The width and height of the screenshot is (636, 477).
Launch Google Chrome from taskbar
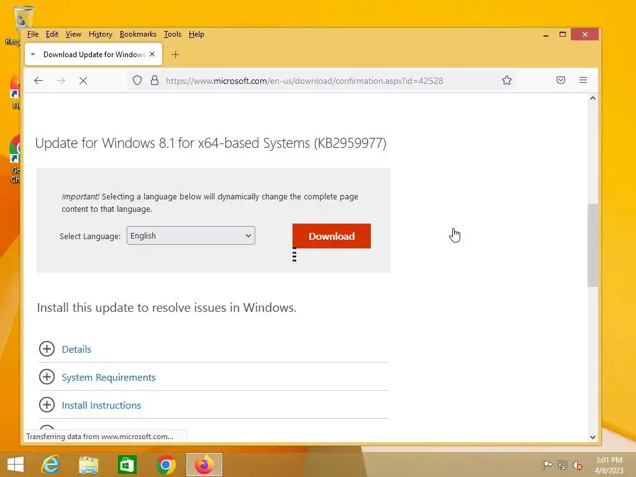coord(165,465)
